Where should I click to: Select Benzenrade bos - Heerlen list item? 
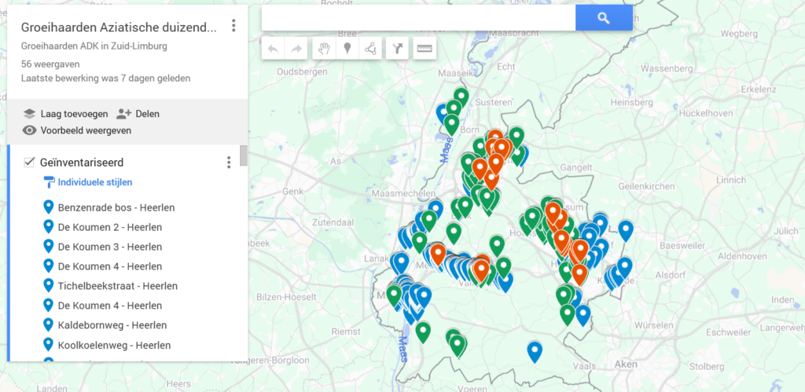click(116, 208)
